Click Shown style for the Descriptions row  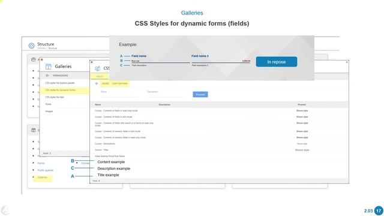pos(302,144)
